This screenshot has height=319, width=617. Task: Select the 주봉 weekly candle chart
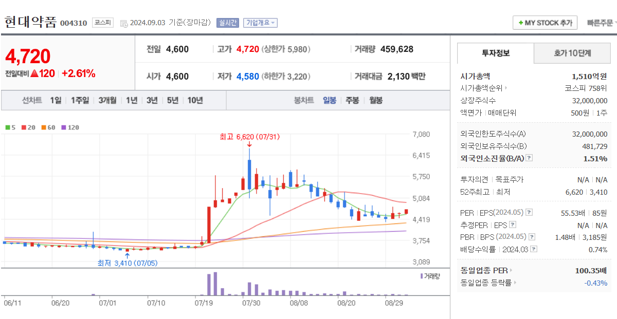[x=352, y=100]
